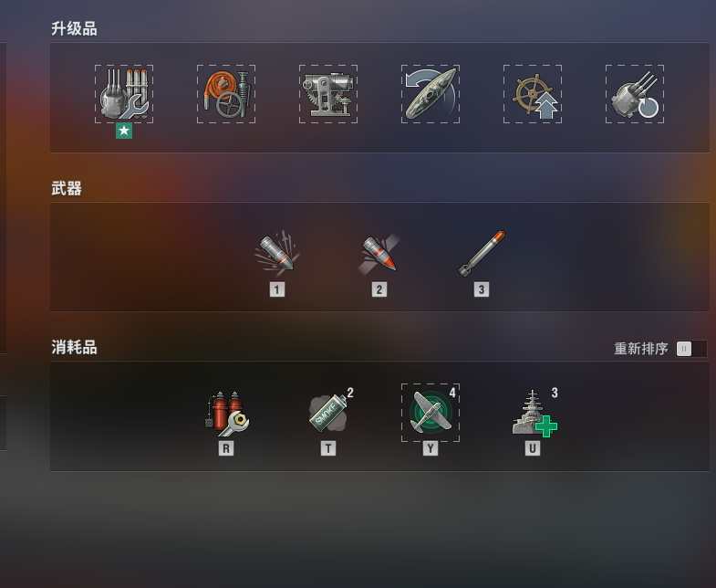
Task: Click the Damage Control Party consumable
Action: click(x=226, y=414)
